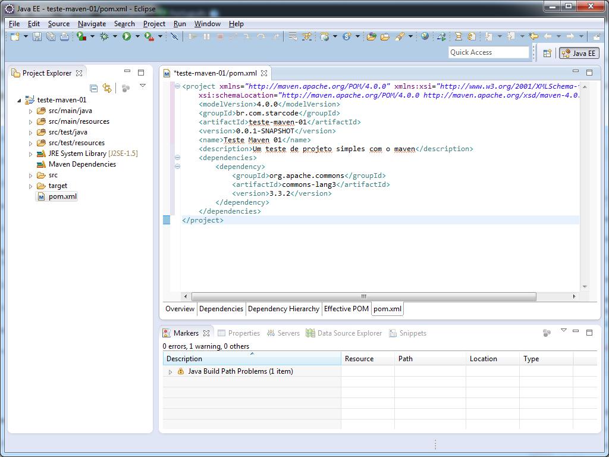Select the Data Source Explorer tab
The width and height of the screenshot is (609, 457).
(x=344, y=333)
